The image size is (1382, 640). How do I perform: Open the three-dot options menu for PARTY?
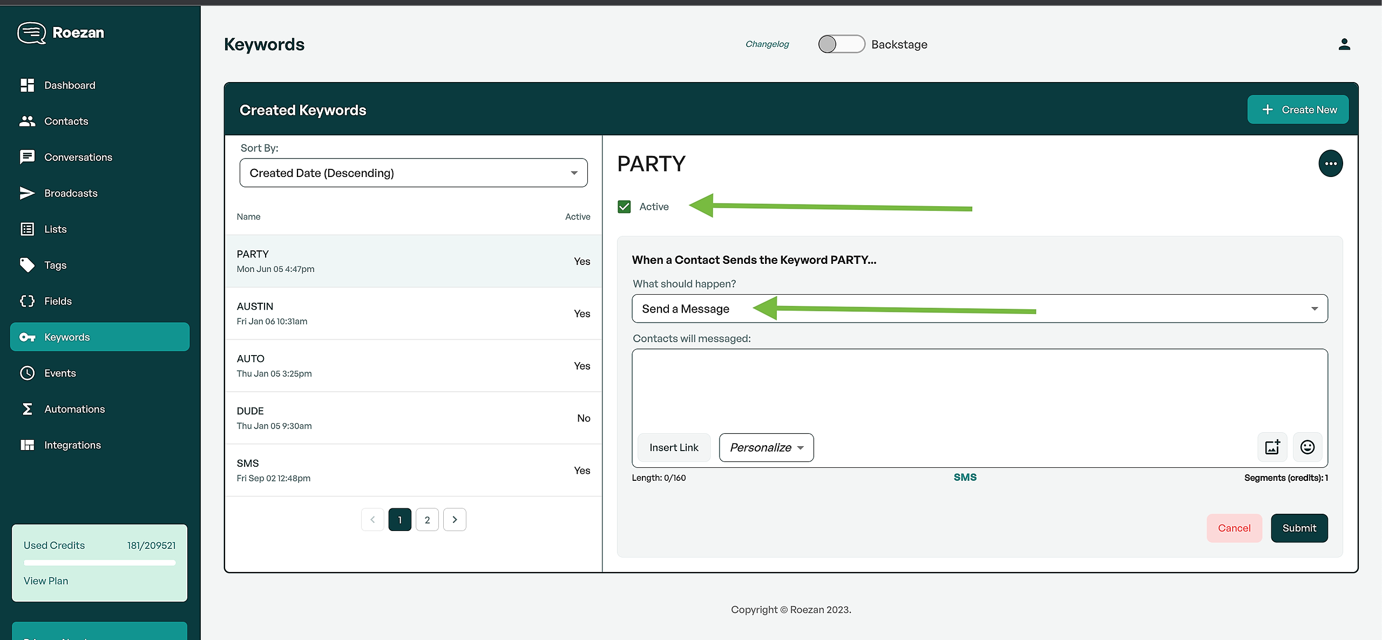point(1330,164)
